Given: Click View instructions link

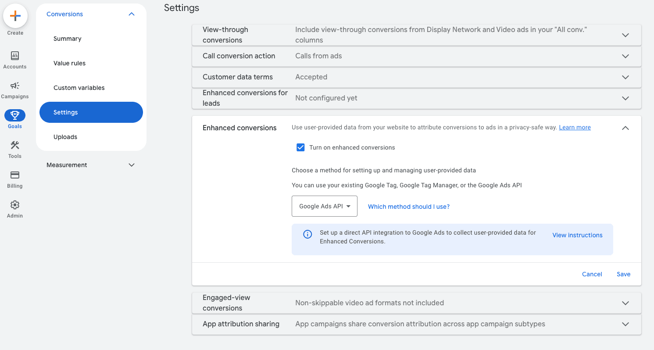Looking at the screenshot, I should (x=577, y=235).
